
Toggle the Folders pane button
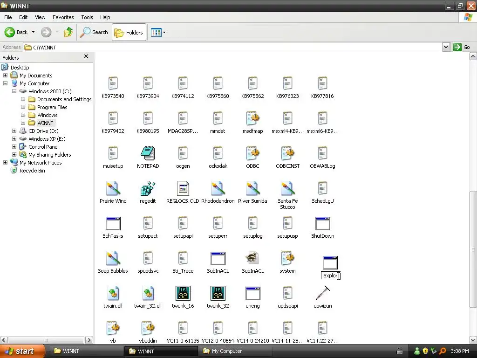[129, 32]
